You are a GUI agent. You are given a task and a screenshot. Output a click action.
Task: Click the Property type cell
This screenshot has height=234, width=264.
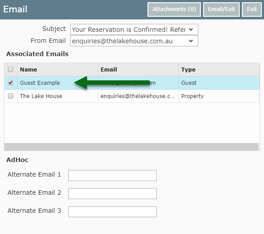(192, 96)
